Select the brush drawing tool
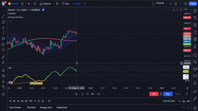The width and height of the screenshot is (198, 111). click(3, 27)
